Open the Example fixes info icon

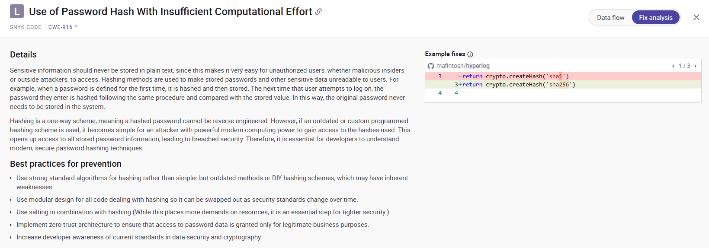click(470, 54)
